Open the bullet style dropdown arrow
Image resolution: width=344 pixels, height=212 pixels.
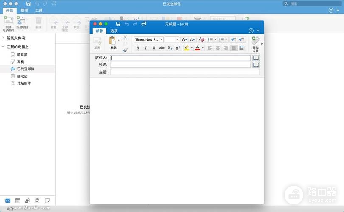(x=215, y=40)
